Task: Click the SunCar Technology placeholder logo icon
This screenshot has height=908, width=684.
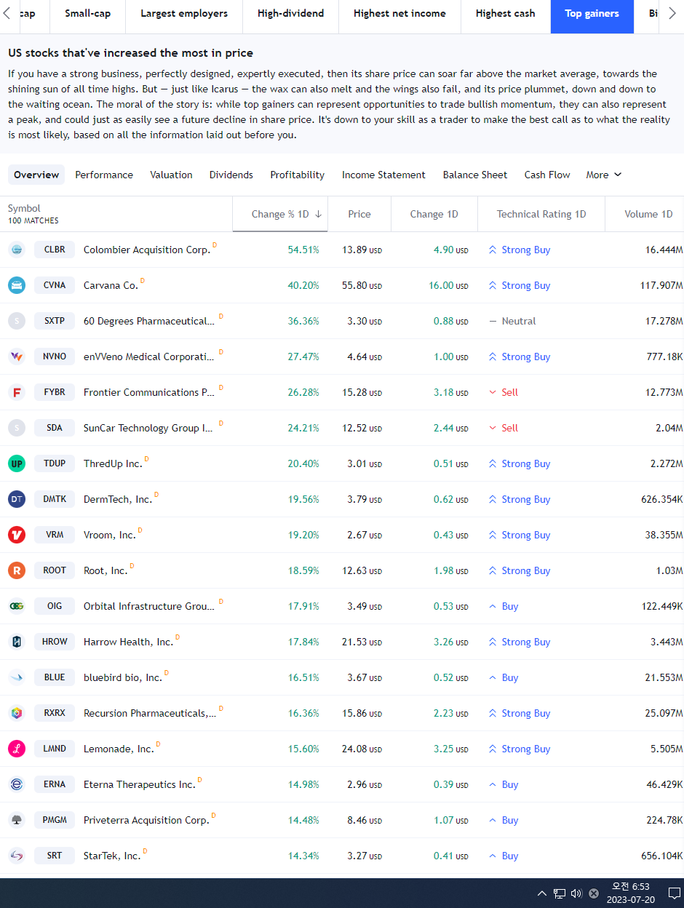Action: pos(17,428)
